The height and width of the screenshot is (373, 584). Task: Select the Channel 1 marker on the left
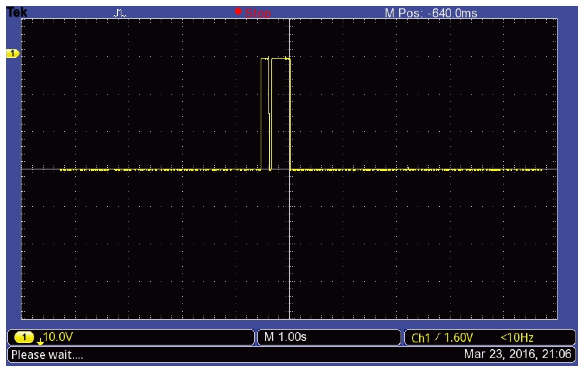[x=12, y=54]
